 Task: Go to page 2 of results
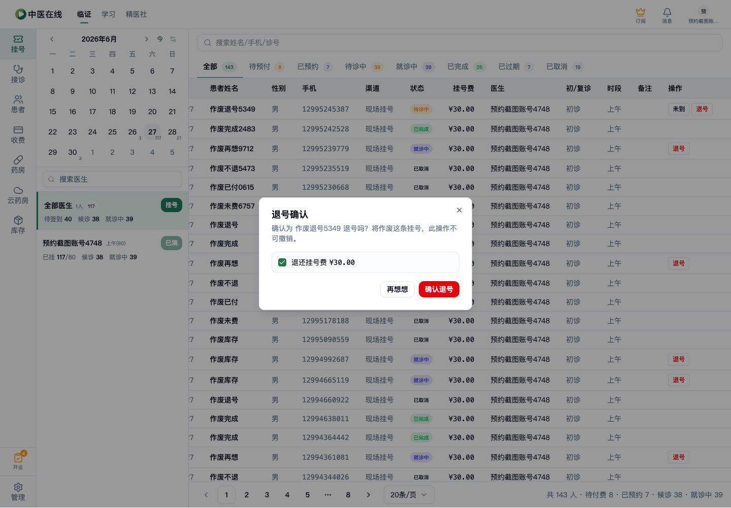247,495
